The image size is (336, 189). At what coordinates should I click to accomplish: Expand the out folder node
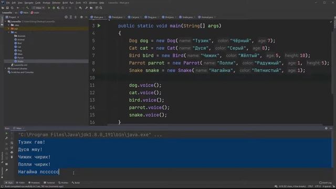coord(9,28)
